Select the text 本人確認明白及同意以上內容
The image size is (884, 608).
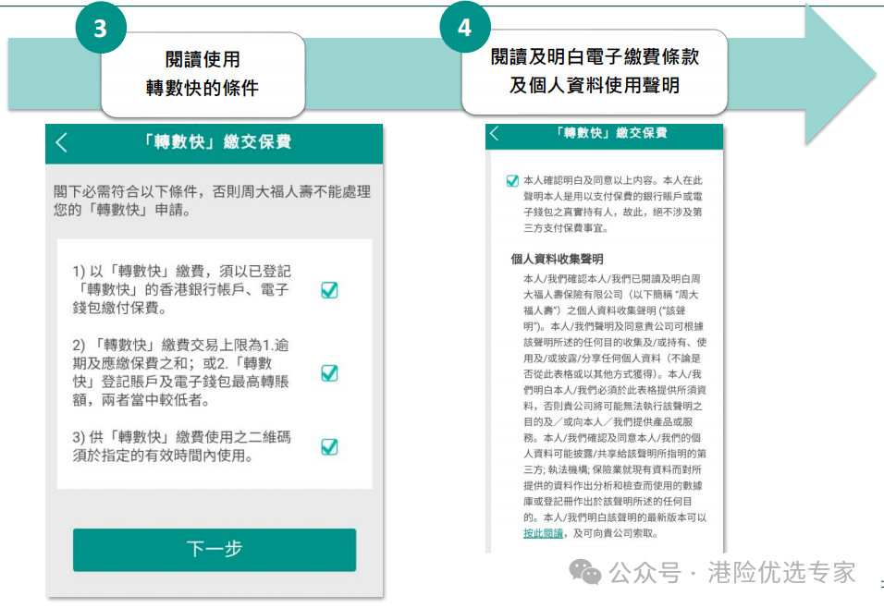point(613,204)
